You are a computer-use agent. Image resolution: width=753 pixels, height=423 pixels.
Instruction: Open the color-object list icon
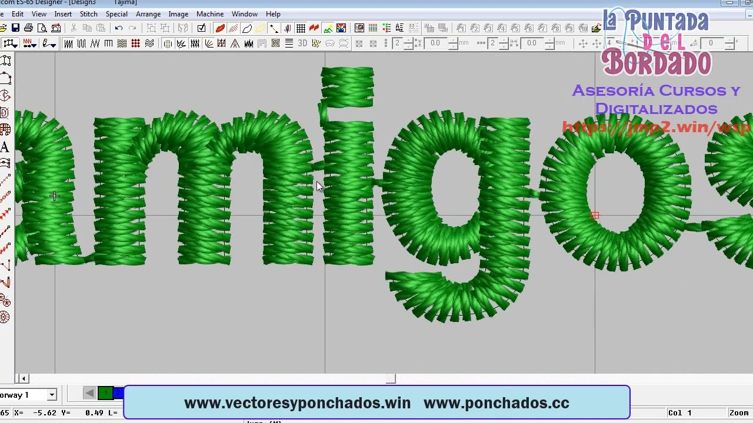(x=387, y=28)
